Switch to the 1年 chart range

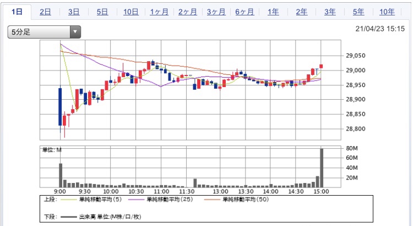[273, 12]
